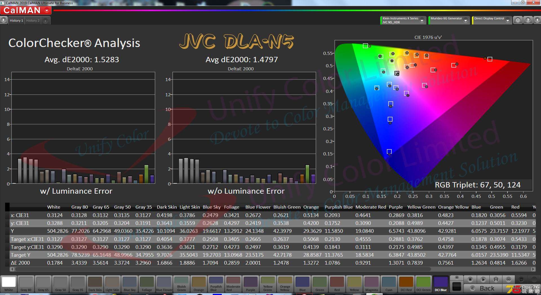Select the Magenta patch swatch
This screenshot has width=541, height=295.
[x=371, y=284]
